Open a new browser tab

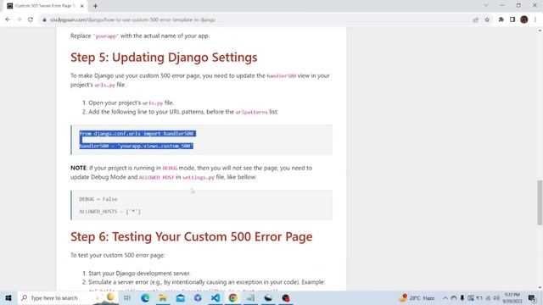[x=95, y=6]
